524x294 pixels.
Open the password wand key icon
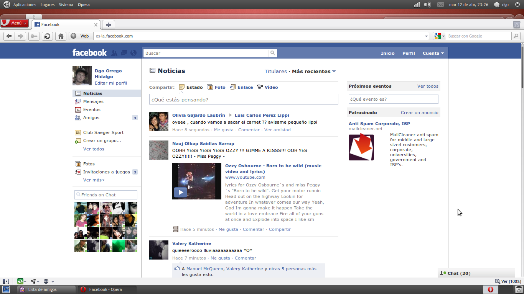34,36
